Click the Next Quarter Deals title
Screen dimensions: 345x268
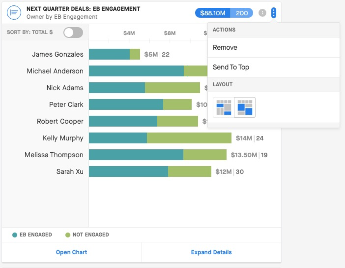[84, 9]
